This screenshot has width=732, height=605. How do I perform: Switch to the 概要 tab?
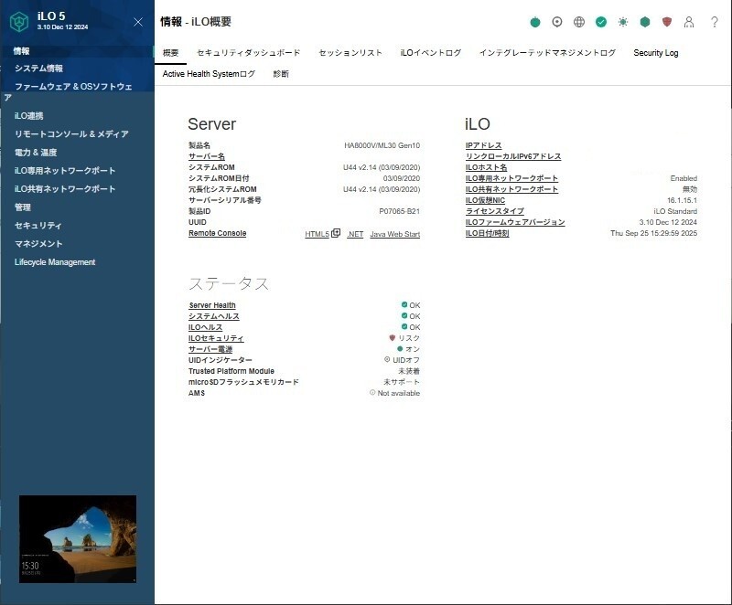170,53
